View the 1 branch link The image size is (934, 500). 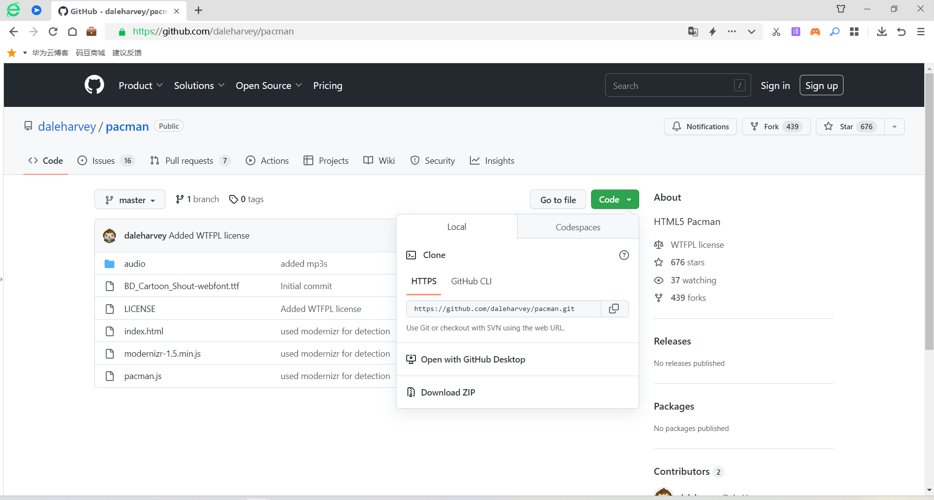(x=198, y=199)
